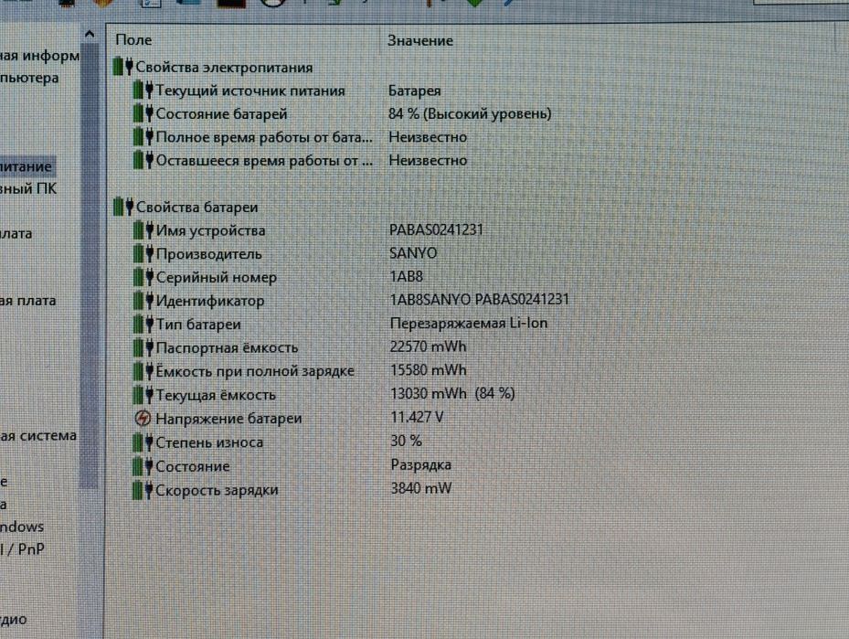This screenshot has width=849, height=639.
Task: Select the информ sidebar item at top
Action: tap(39, 55)
